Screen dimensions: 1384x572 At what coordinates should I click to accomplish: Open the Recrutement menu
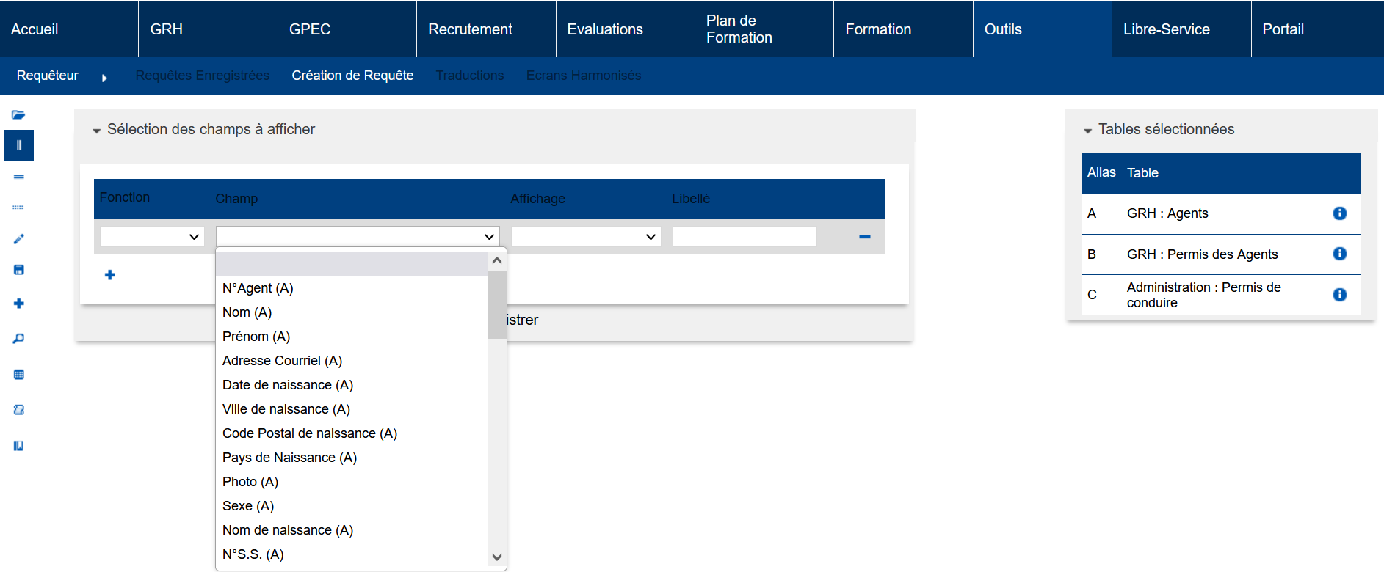click(x=470, y=29)
